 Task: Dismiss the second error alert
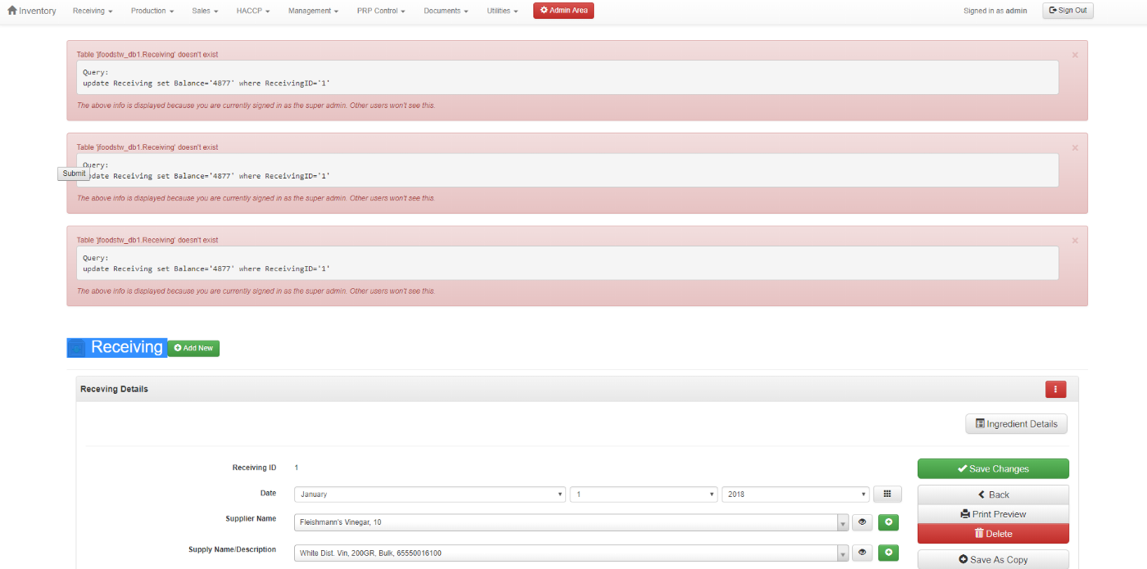tap(1075, 148)
